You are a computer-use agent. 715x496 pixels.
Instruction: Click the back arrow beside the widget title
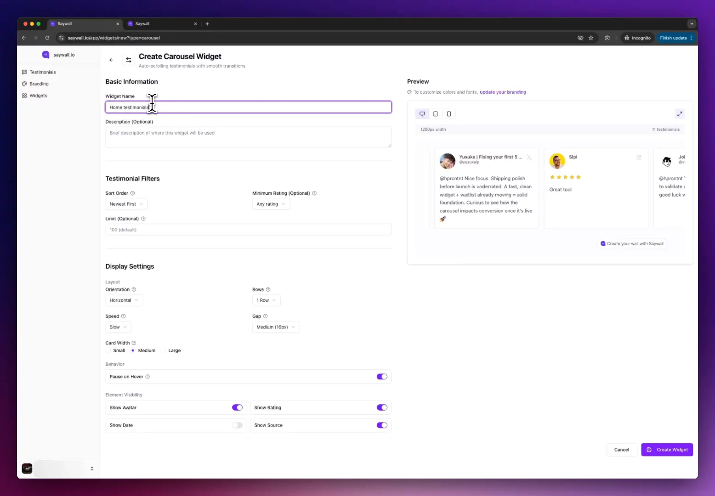(111, 60)
